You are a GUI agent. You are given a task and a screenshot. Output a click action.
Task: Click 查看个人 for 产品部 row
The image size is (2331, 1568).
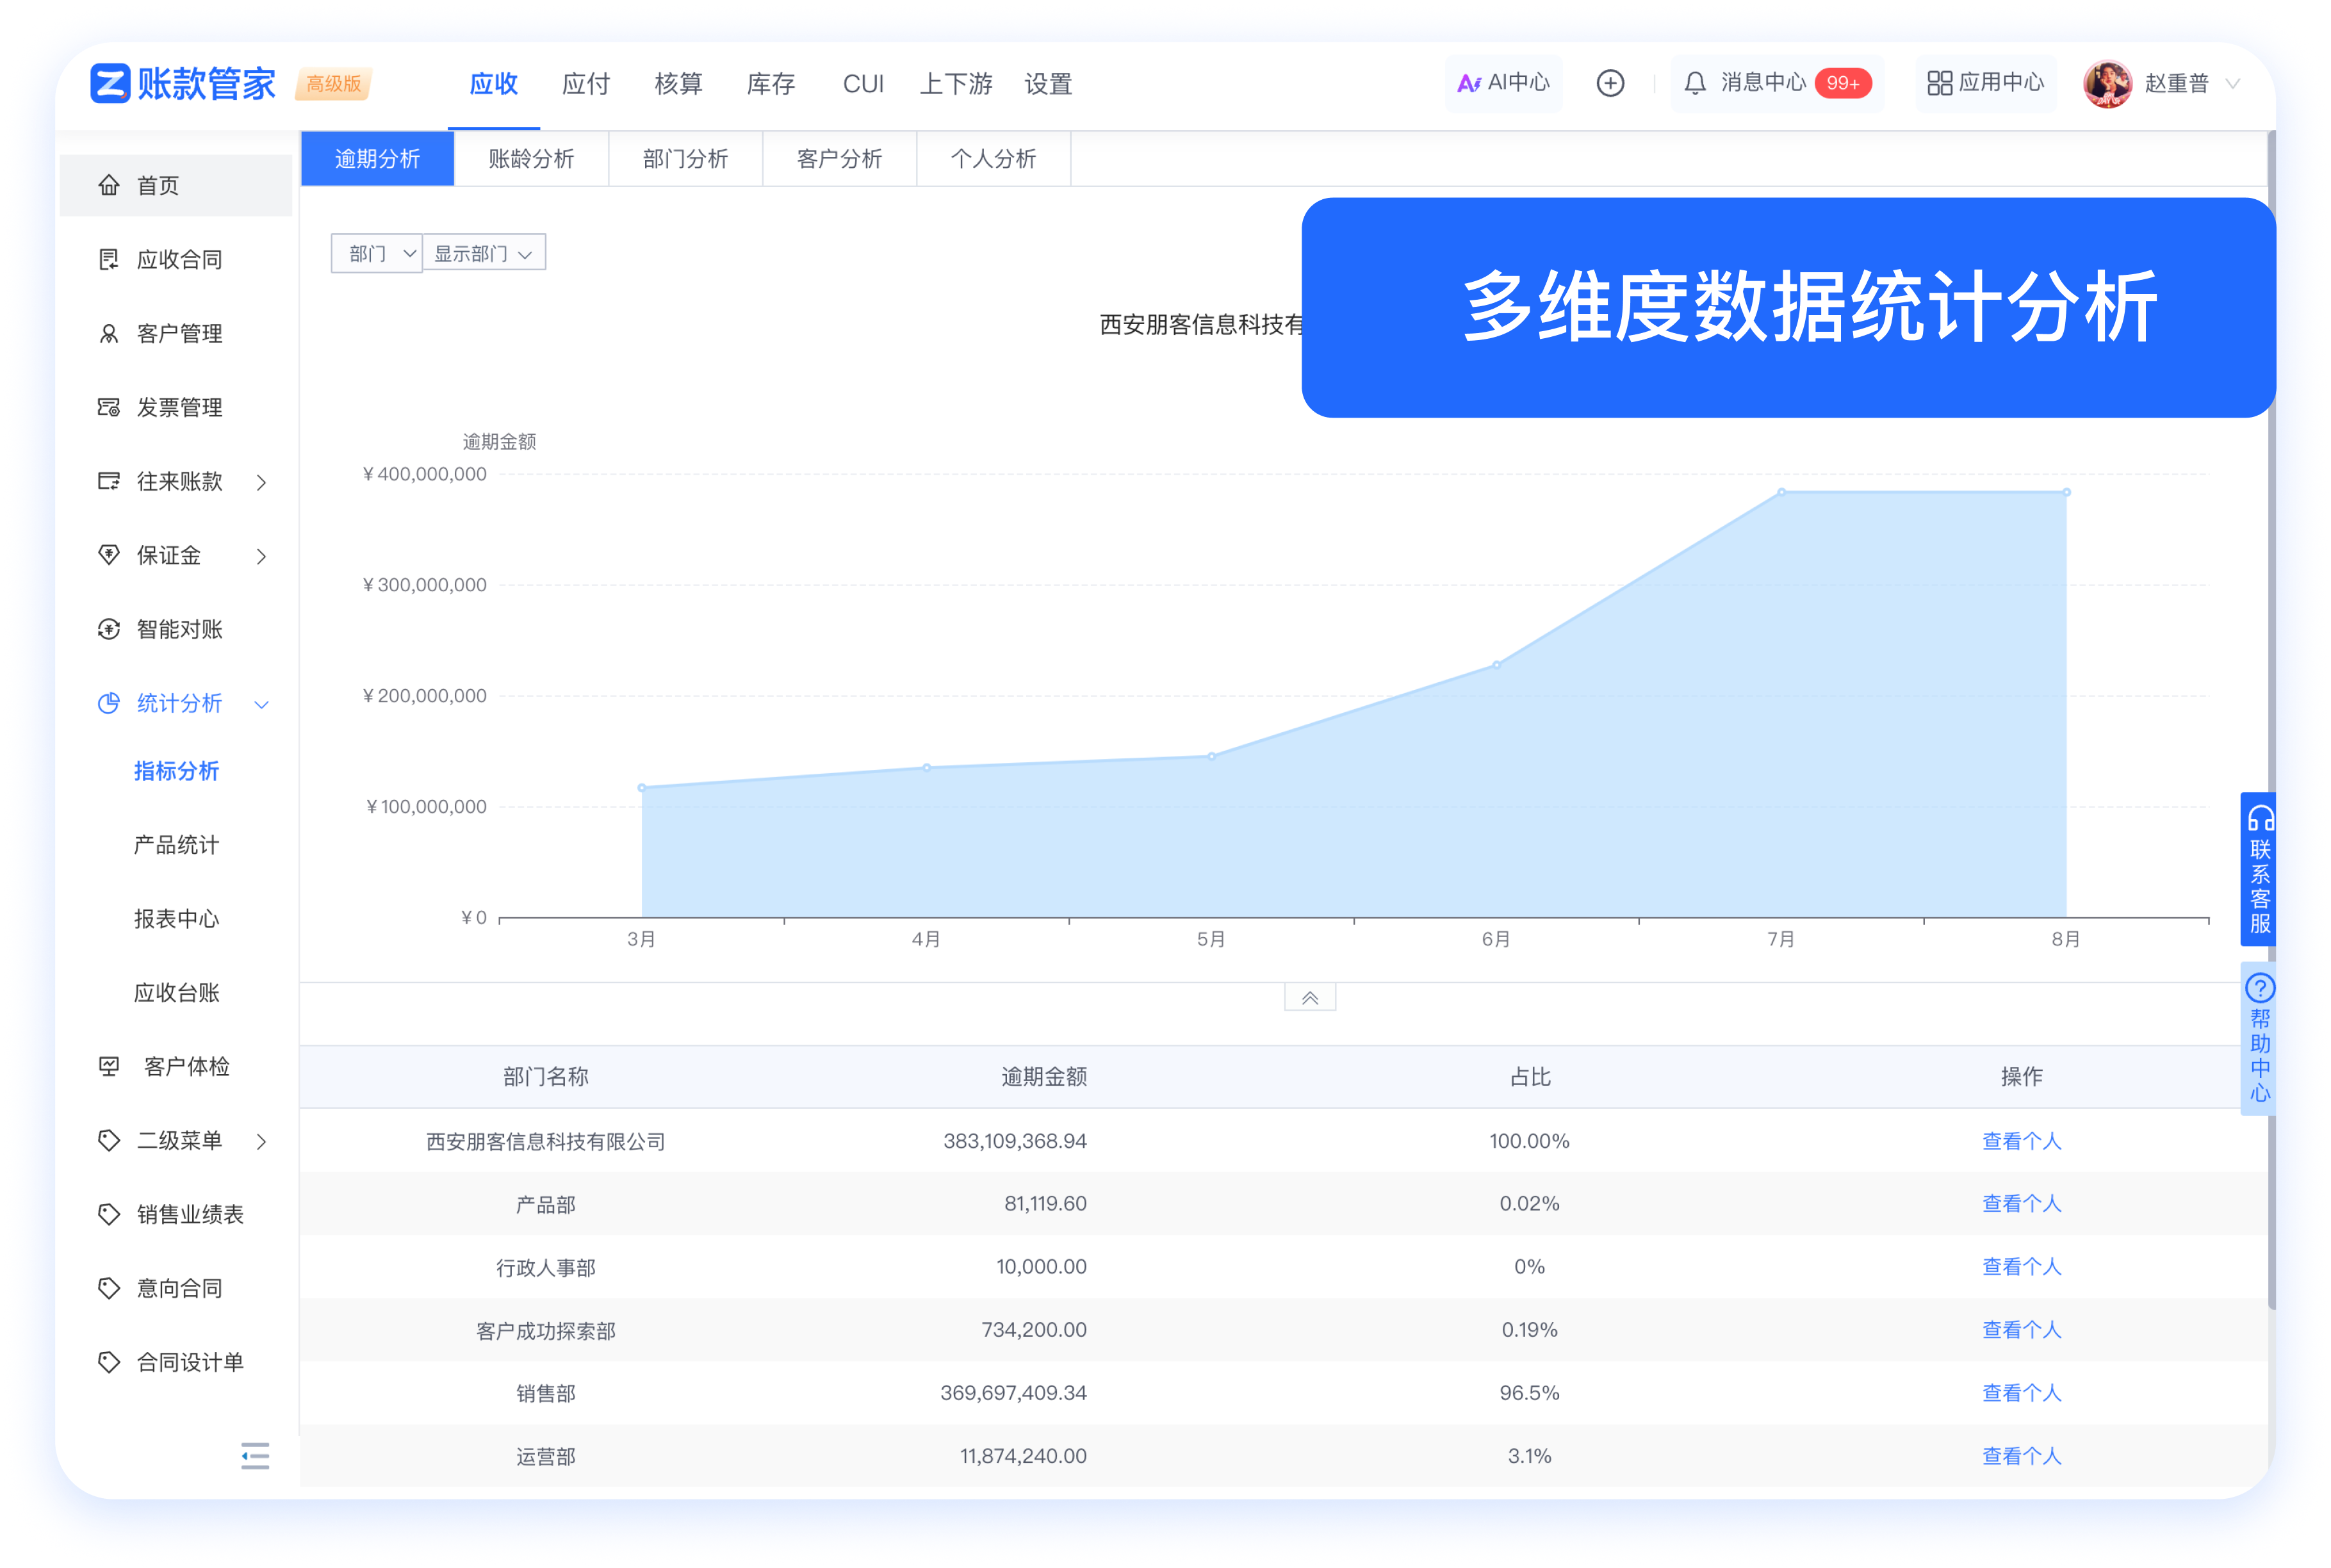(x=2021, y=1203)
